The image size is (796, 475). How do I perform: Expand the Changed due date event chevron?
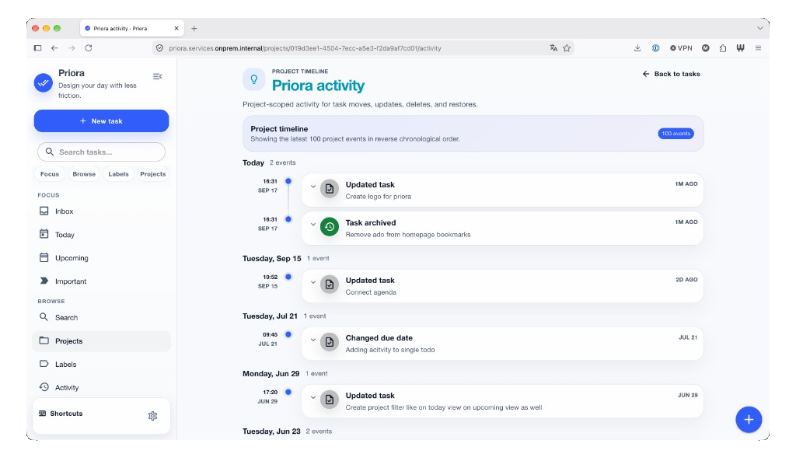click(x=313, y=340)
